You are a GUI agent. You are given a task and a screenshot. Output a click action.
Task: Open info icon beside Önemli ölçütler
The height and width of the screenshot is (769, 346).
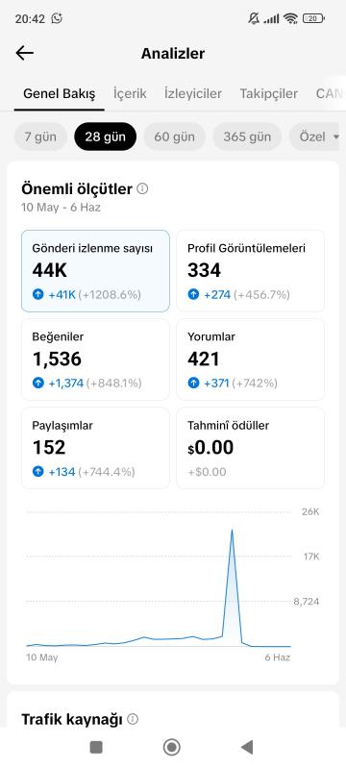point(142,188)
